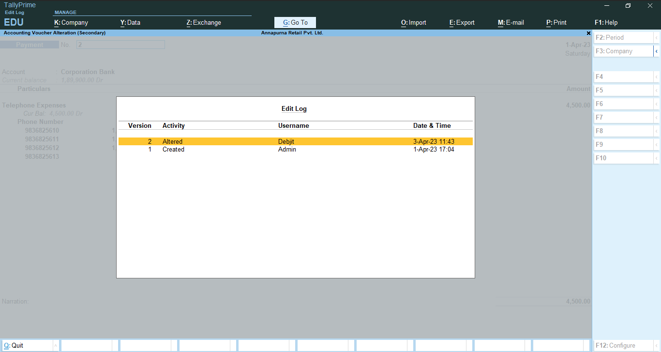
Task: Close the voucher alteration screen with X
Action: click(588, 33)
